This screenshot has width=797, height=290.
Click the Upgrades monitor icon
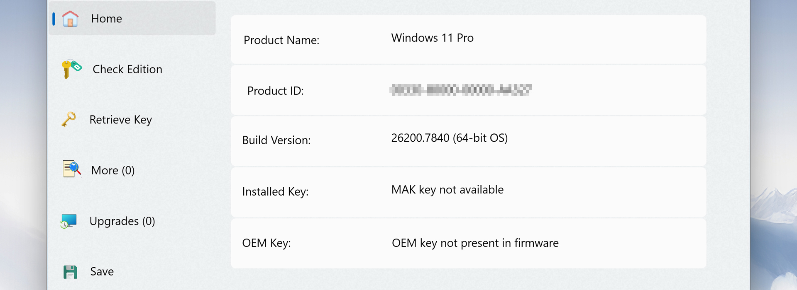point(68,221)
